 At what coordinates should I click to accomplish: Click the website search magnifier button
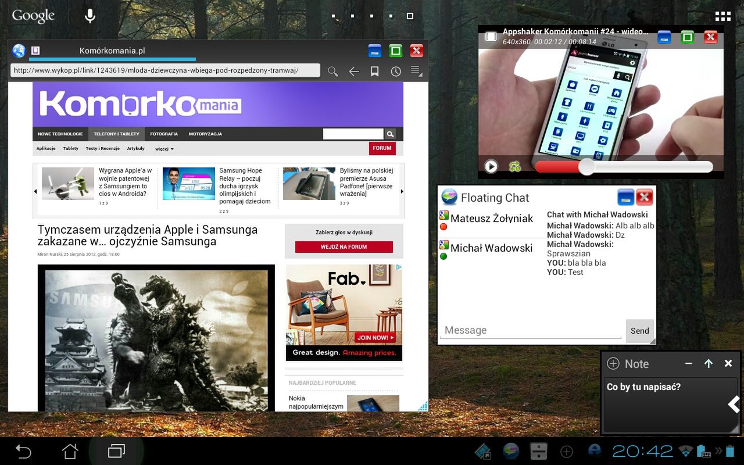click(x=390, y=134)
